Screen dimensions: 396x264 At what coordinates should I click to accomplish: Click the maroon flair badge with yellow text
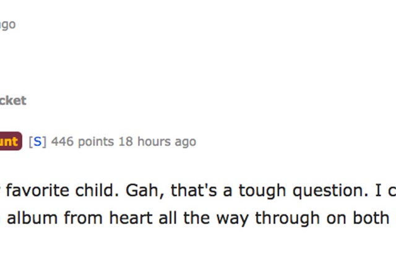pyautogui.click(x=11, y=141)
